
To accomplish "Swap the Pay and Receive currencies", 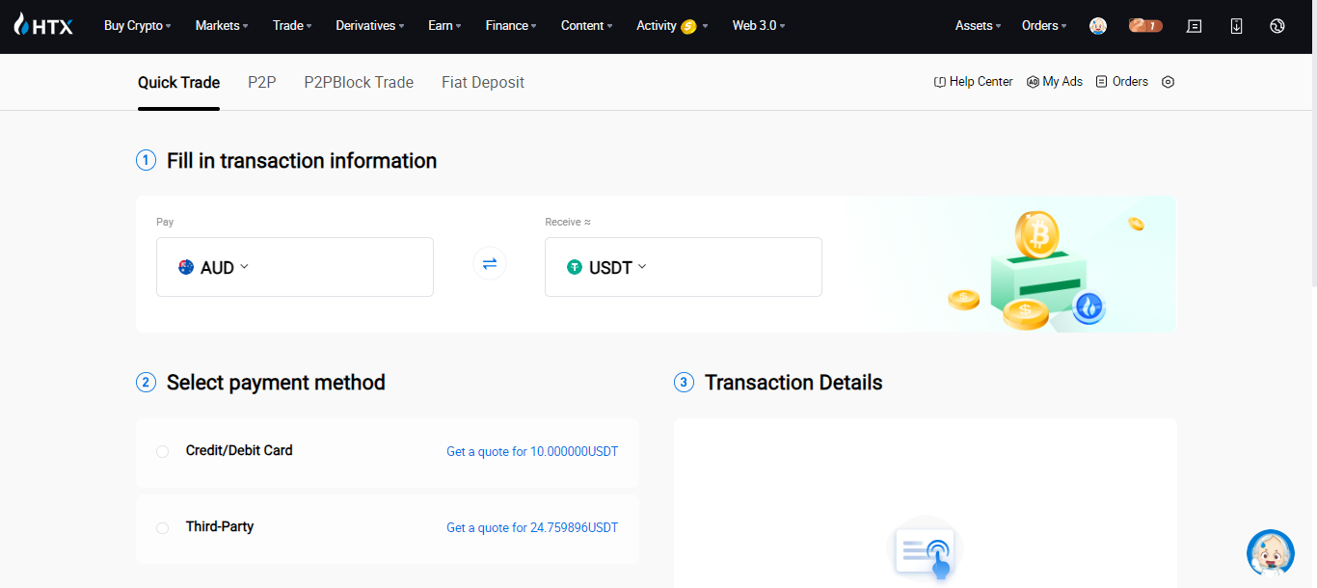I will 490,263.
